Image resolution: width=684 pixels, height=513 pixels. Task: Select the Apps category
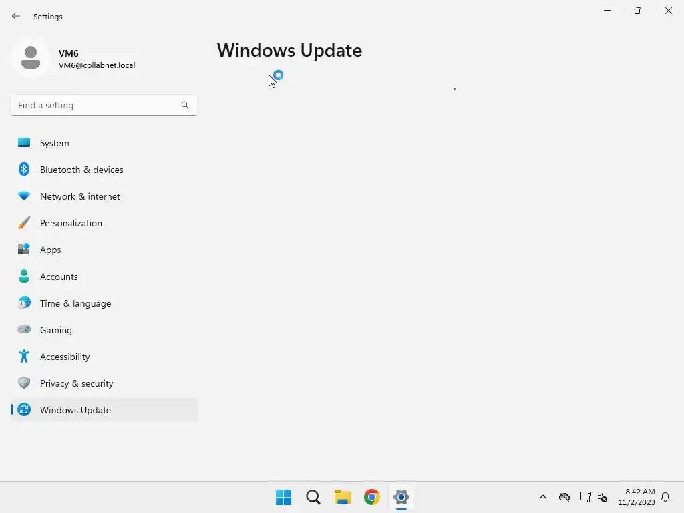(104, 250)
